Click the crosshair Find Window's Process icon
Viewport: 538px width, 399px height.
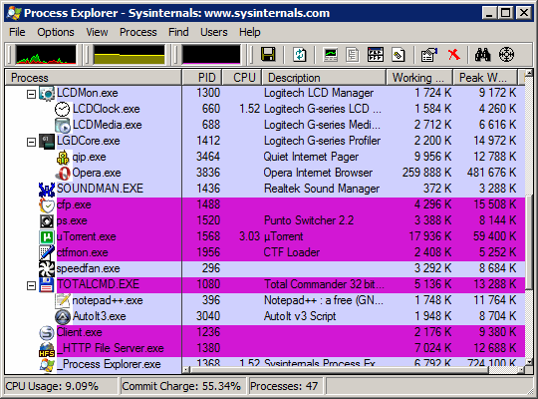pos(506,55)
